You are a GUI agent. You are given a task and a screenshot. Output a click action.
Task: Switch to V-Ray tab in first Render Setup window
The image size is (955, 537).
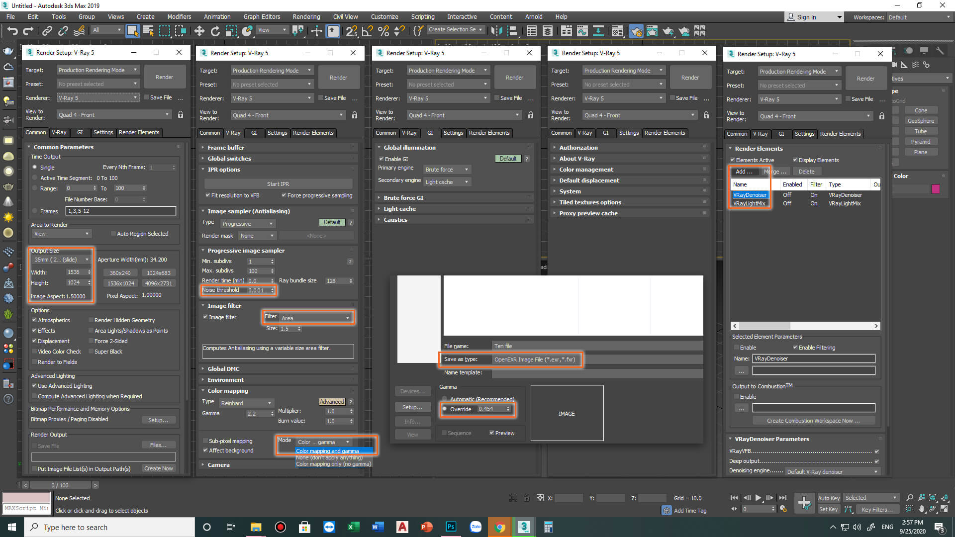point(59,132)
